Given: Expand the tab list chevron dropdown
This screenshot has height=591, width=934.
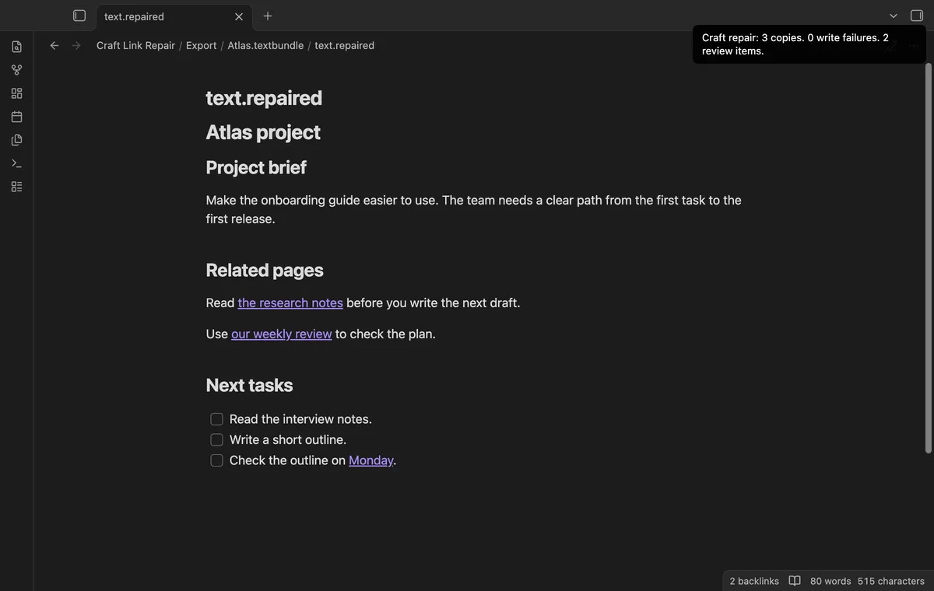Looking at the screenshot, I should (894, 16).
